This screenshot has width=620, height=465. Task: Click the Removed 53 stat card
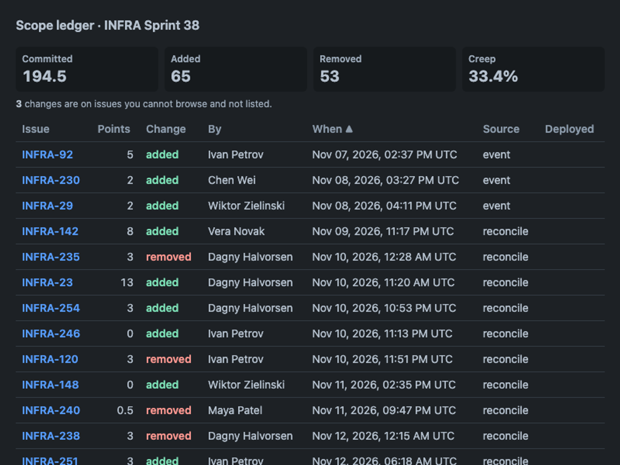pyautogui.click(x=384, y=69)
